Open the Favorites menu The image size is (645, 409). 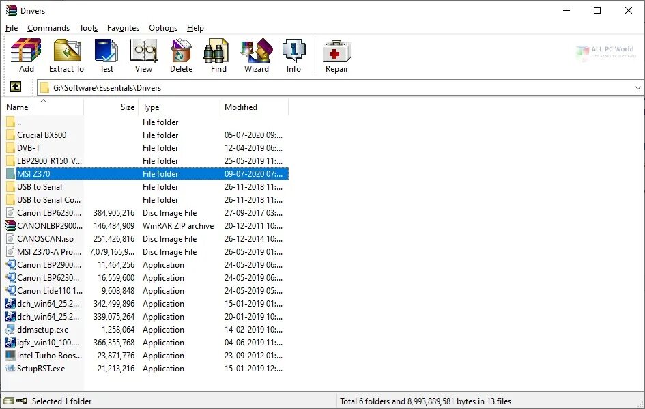tap(123, 28)
